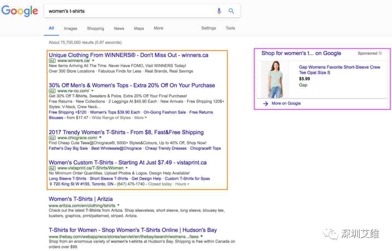Click the Google logo
Viewport: 392px width, 251px height.
pos(20,11)
